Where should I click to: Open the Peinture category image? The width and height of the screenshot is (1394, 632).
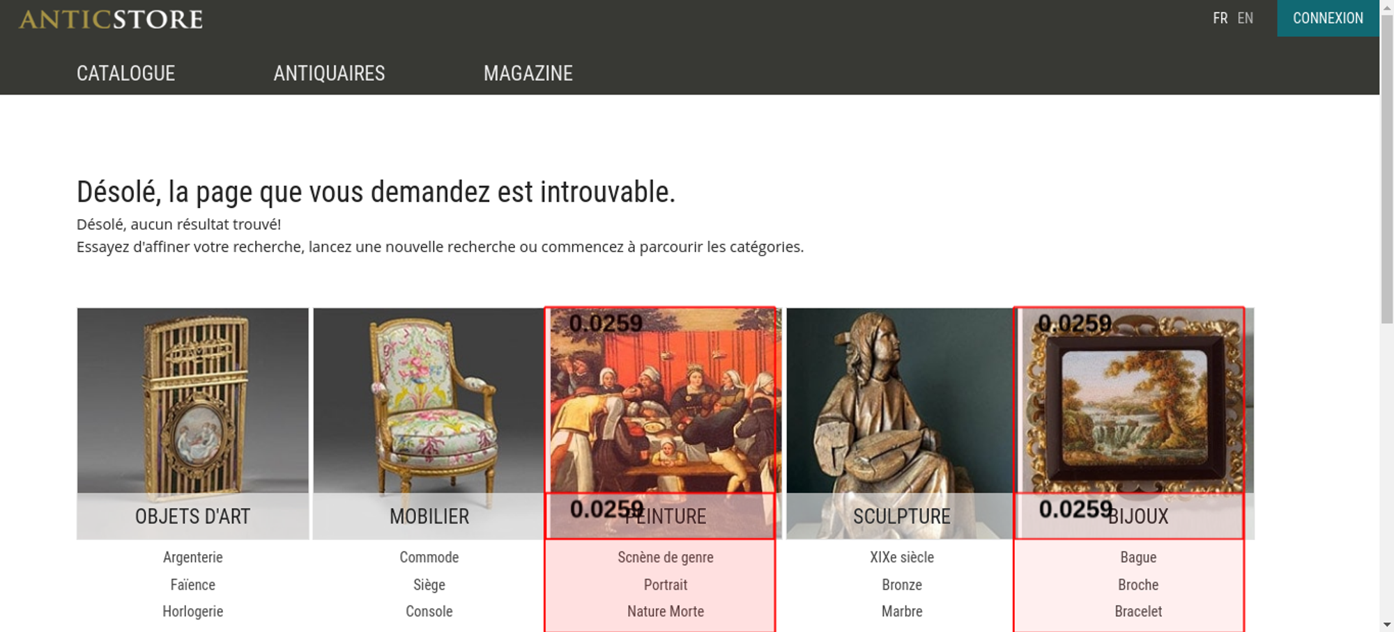click(665, 423)
